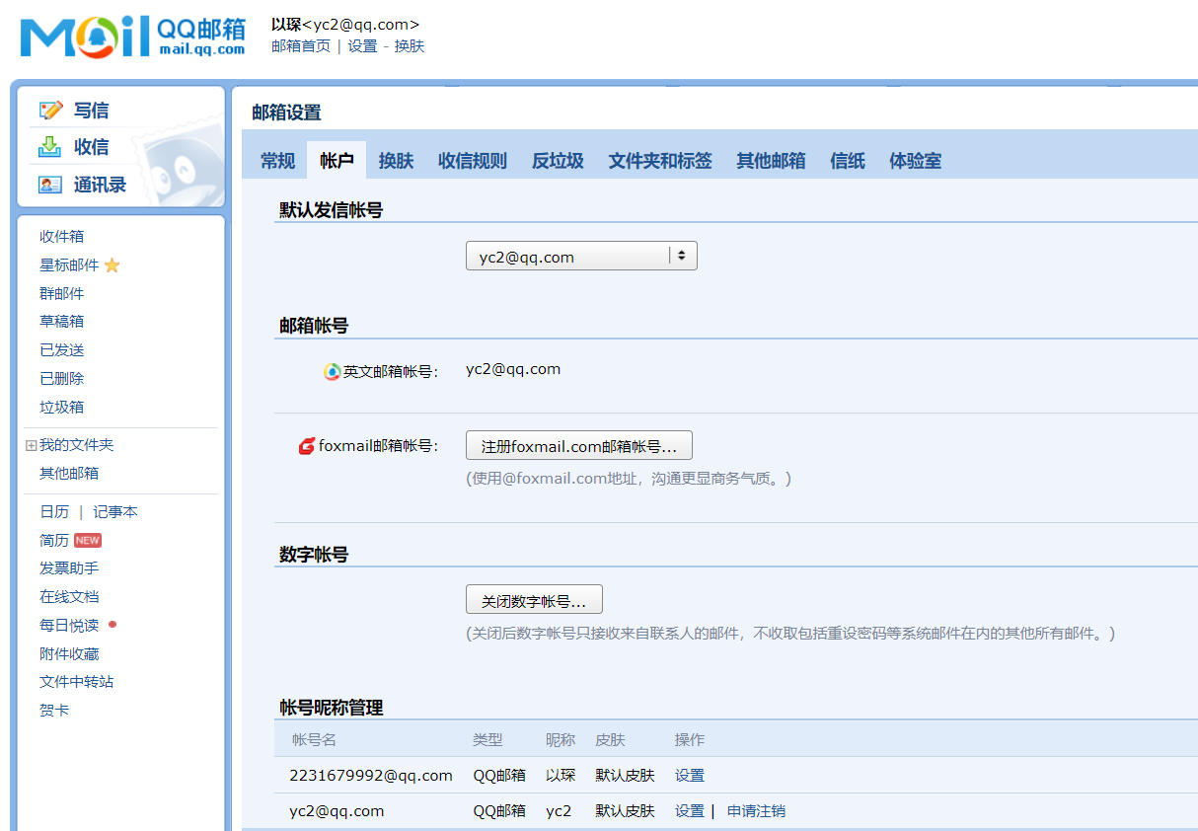This screenshot has height=831, width=1198.
Task: Select the 帐户 tab
Action: coord(337,161)
